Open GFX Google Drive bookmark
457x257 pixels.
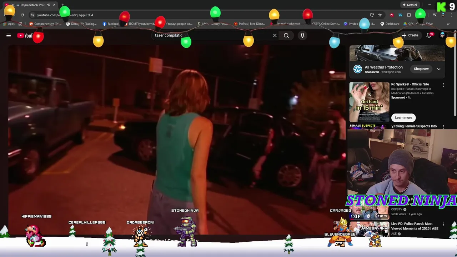pyautogui.click(x=419, y=24)
